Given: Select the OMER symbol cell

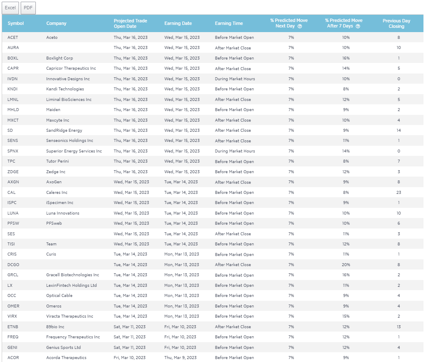Looking at the screenshot, I should click(x=13, y=306).
